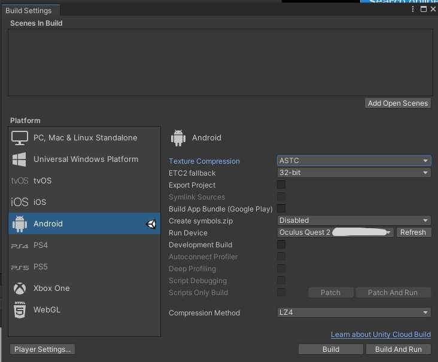The image size is (438, 362).
Task: Open the Create symbols.zip dropdown
Action: point(354,220)
